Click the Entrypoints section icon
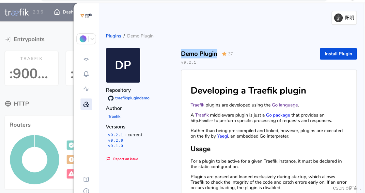365x193 pixels. tap(8, 39)
